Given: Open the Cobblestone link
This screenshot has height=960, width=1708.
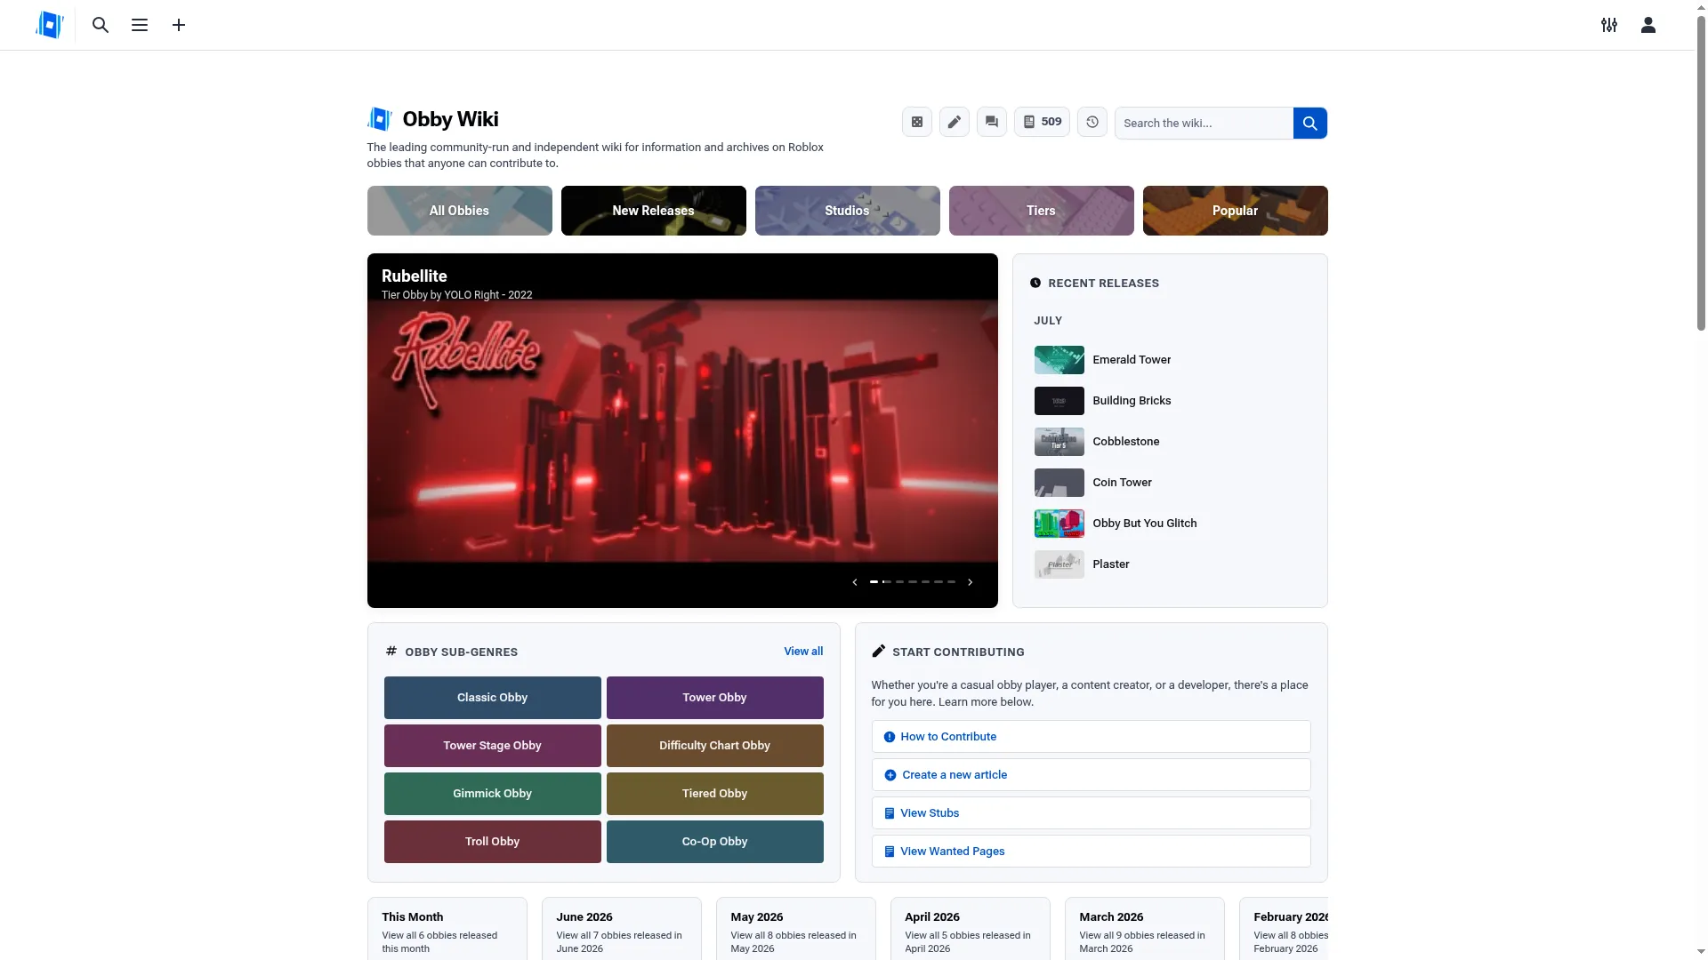Looking at the screenshot, I should pyautogui.click(x=1126, y=442).
